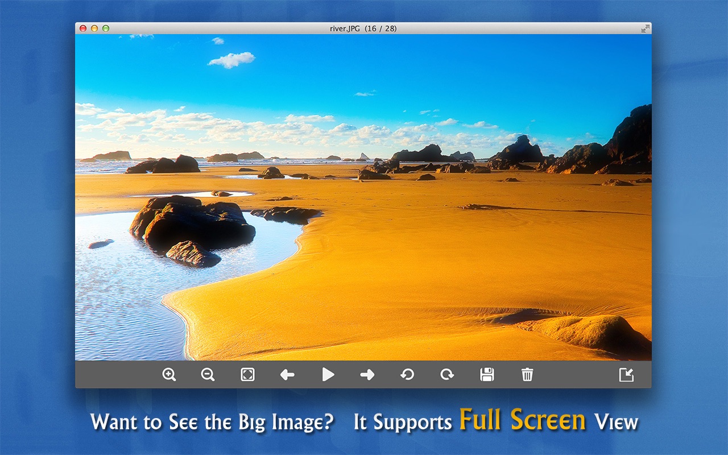
Task: Close the river.JPG window
Action: (83, 28)
